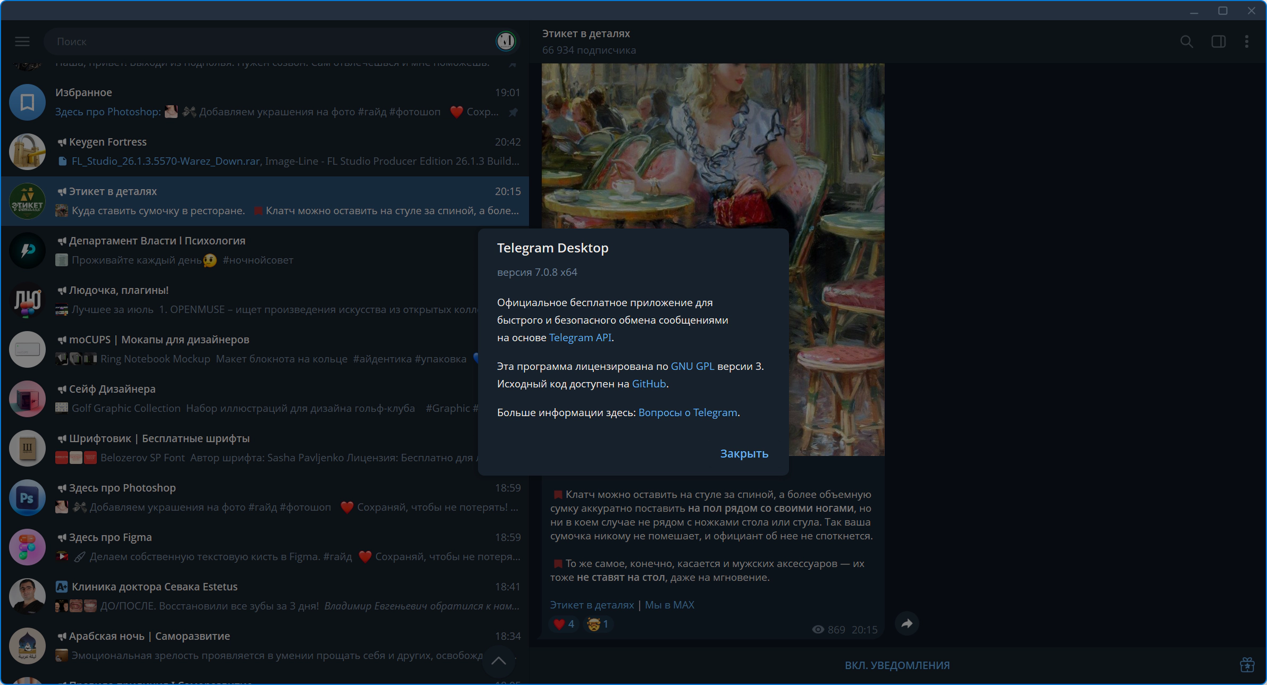Open the gift icon at bottom right
This screenshot has width=1267, height=685.
pyautogui.click(x=1247, y=665)
